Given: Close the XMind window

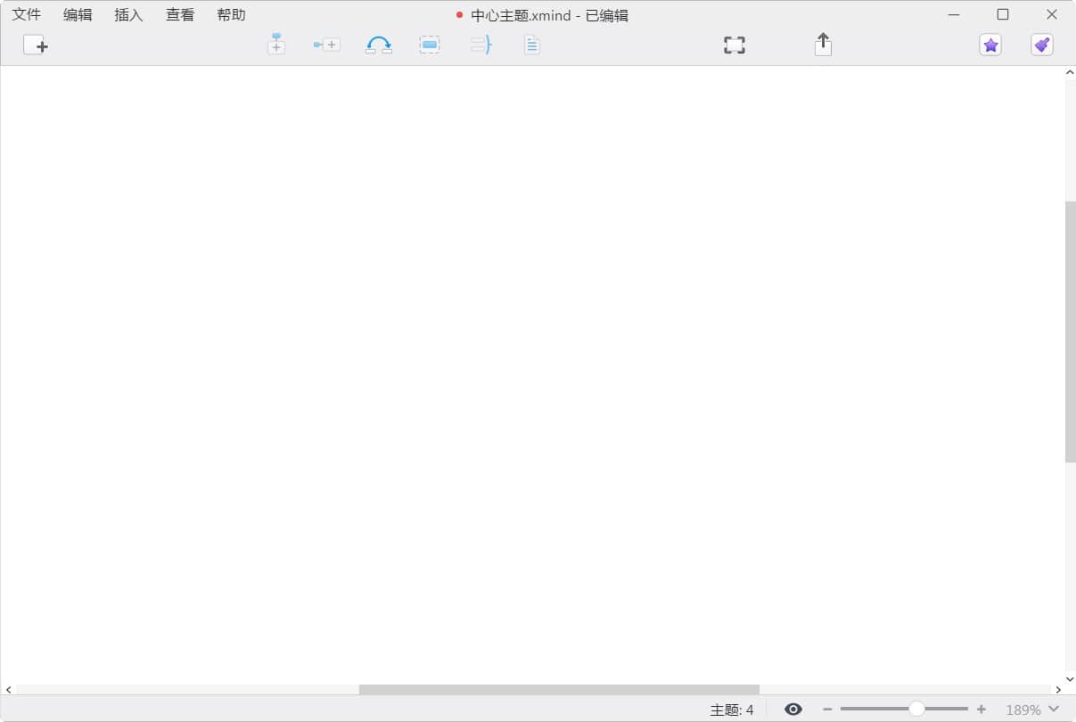Looking at the screenshot, I should click(x=1052, y=14).
